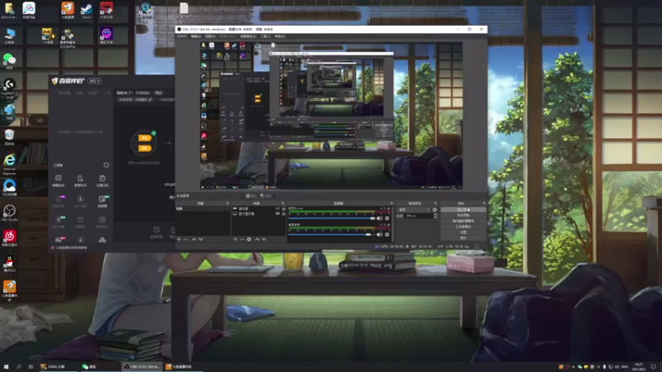Open the scene transition type dropdown
The image size is (662, 372).
[x=415, y=210]
